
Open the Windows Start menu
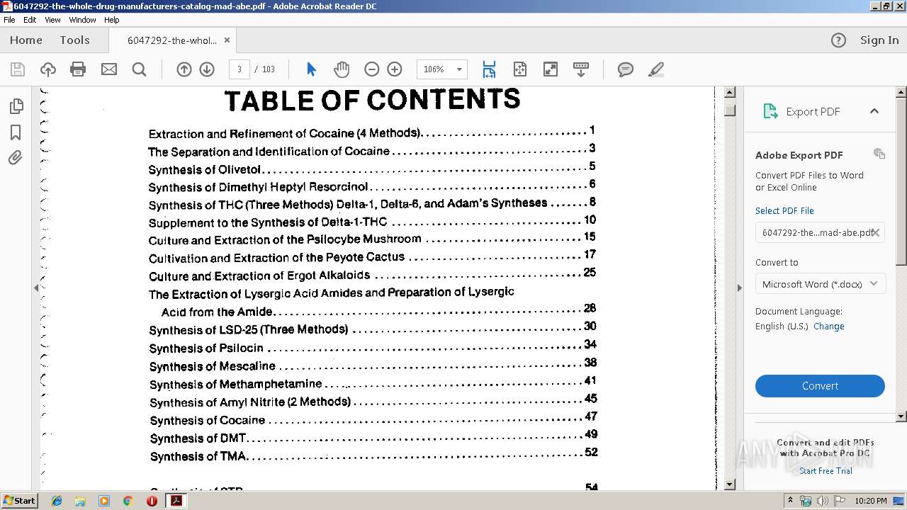click(x=19, y=501)
